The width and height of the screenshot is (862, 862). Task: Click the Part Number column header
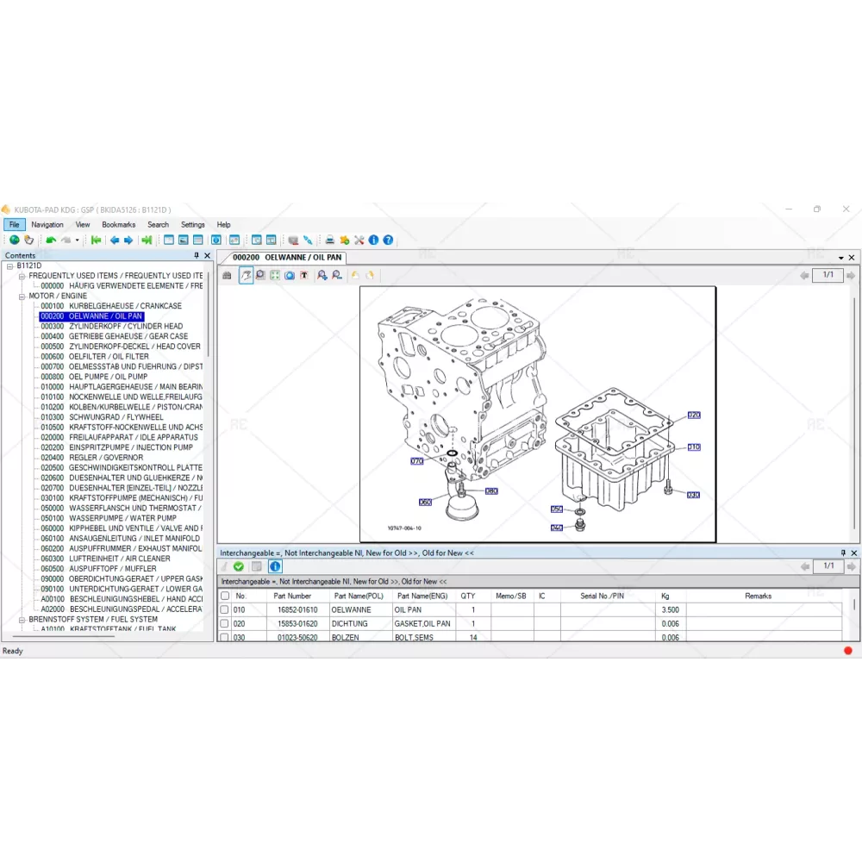pos(292,596)
